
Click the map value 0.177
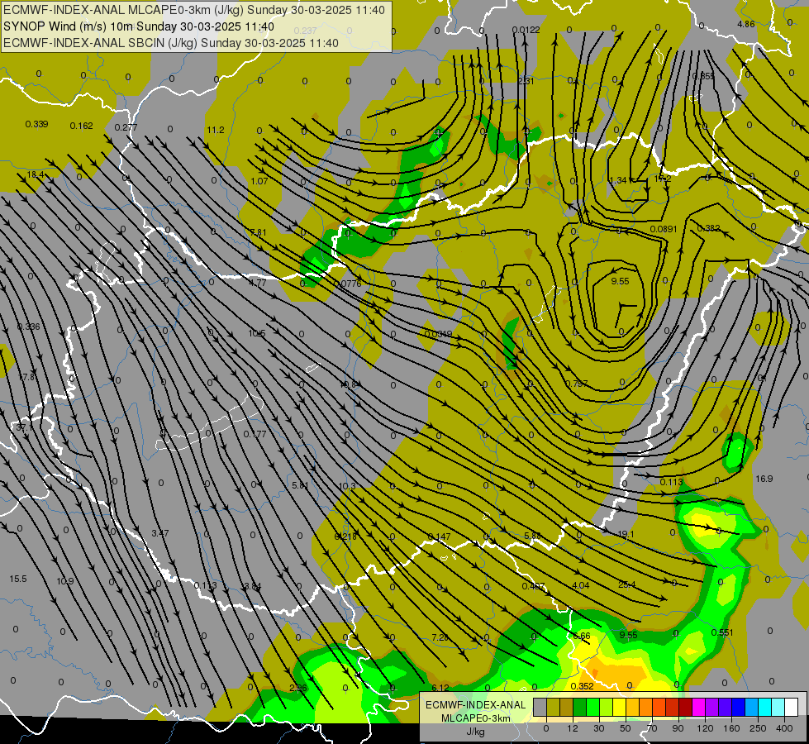click(x=255, y=434)
